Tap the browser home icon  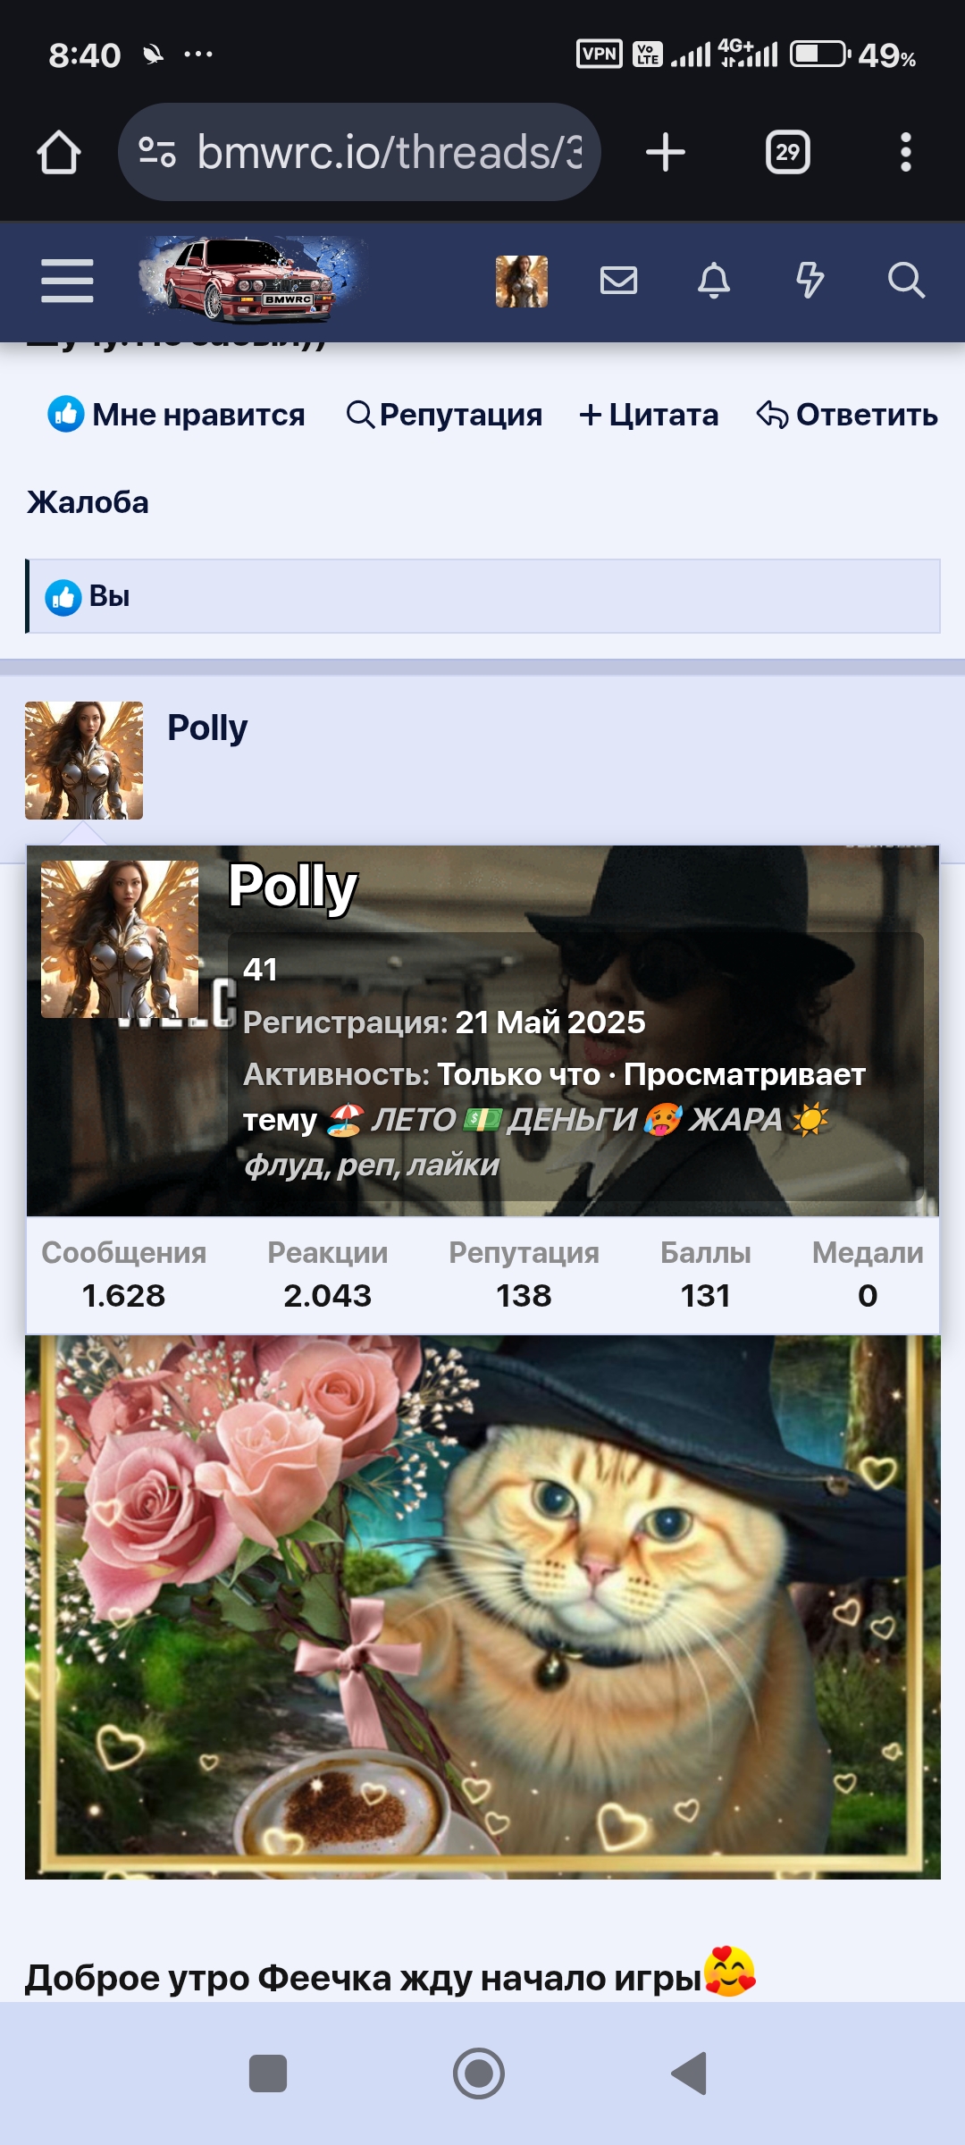coord(59,152)
